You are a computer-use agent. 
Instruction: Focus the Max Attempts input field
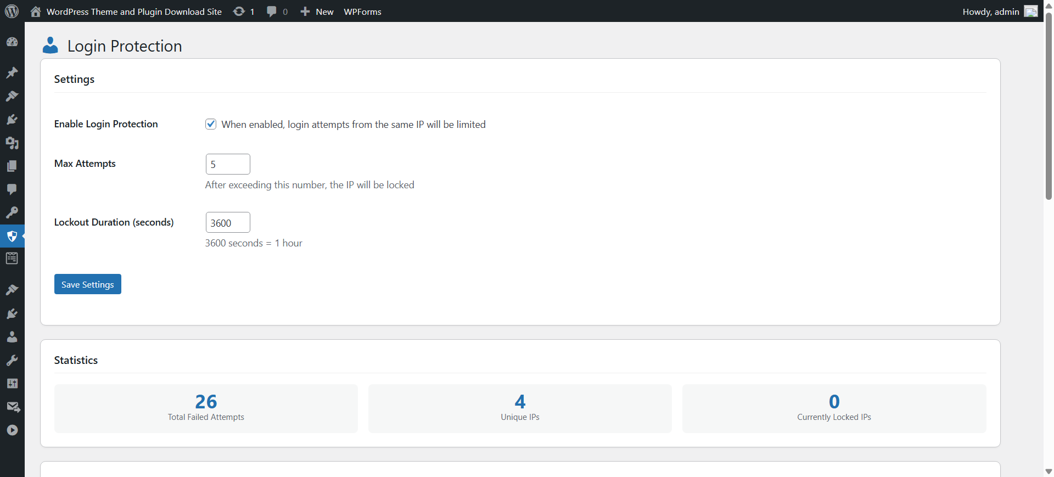(228, 164)
